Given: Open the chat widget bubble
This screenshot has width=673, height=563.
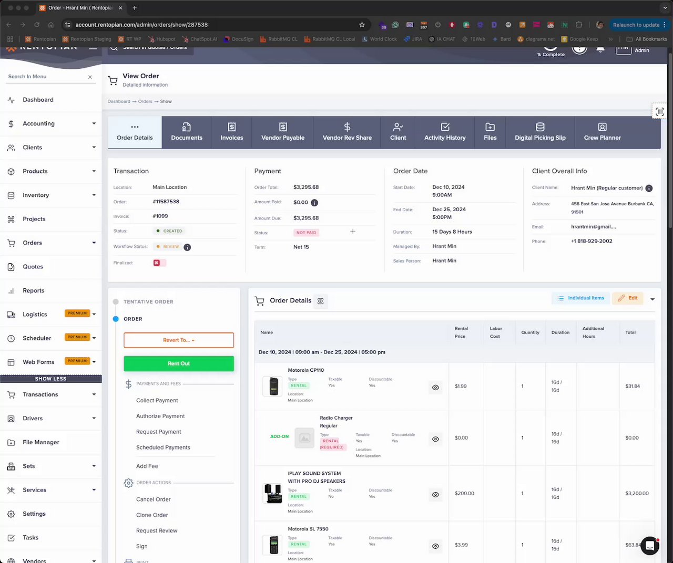Looking at the screenshot, I should coord(650,546).
